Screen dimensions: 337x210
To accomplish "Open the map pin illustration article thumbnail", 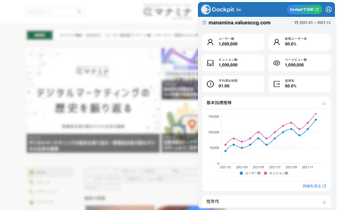I will pos(180,127).
